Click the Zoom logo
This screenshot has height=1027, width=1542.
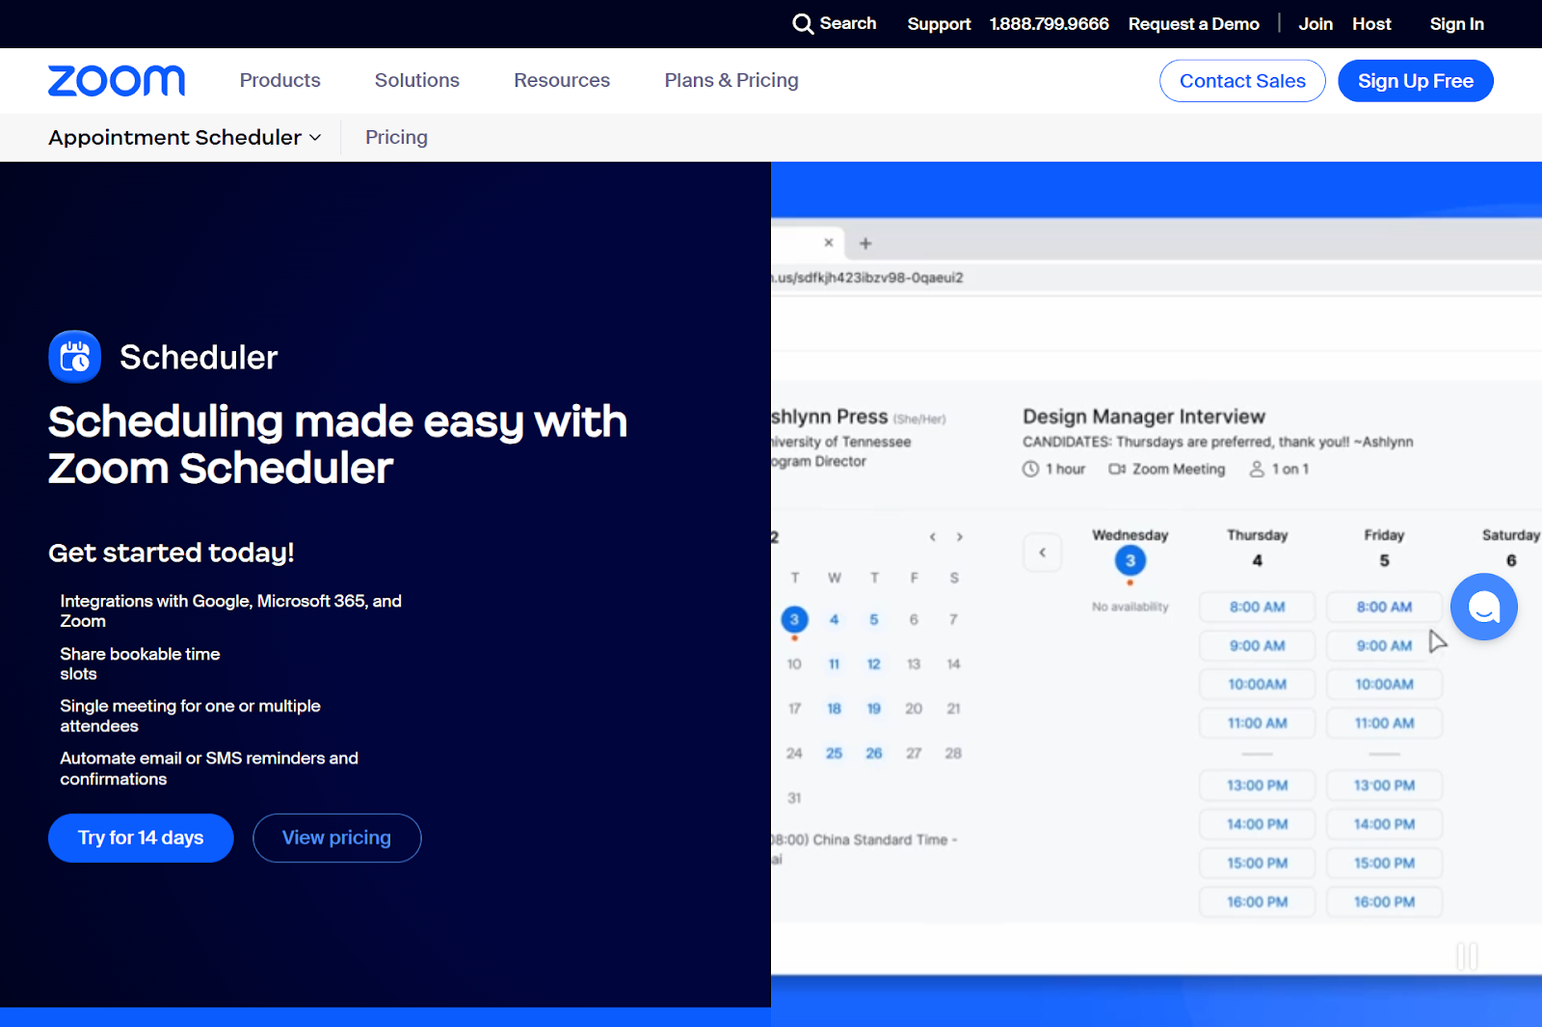coord(116,80)
